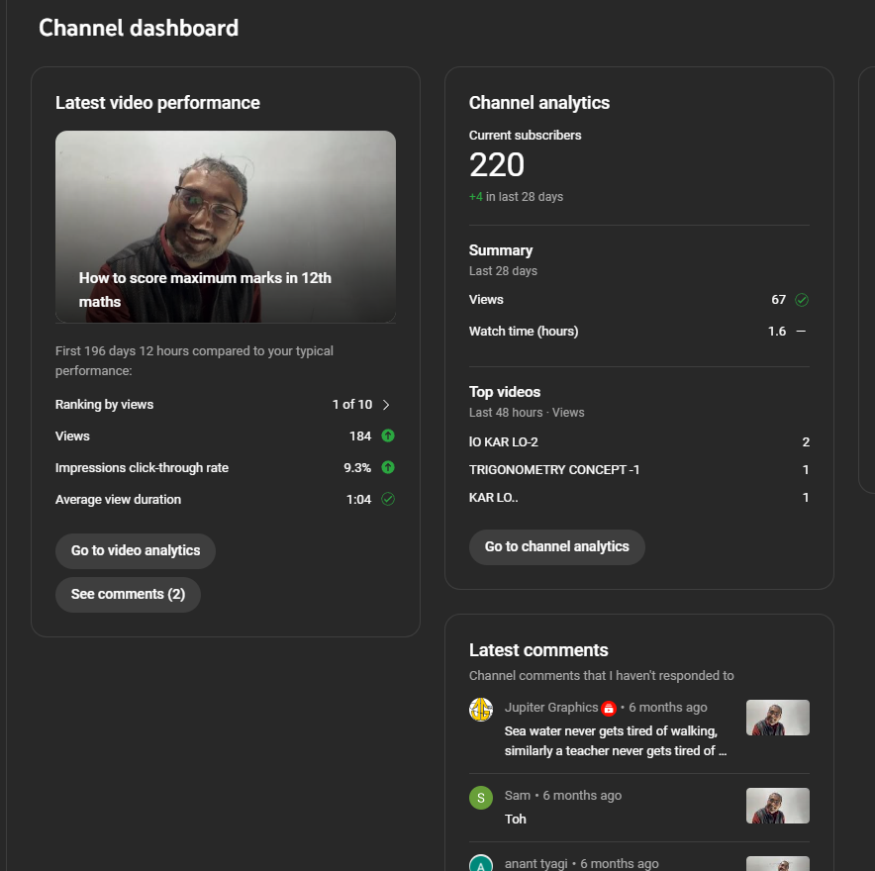Click green up arrow next to Views
The height and width of the screenshot is (871, 875).
(x=388, y=435)
